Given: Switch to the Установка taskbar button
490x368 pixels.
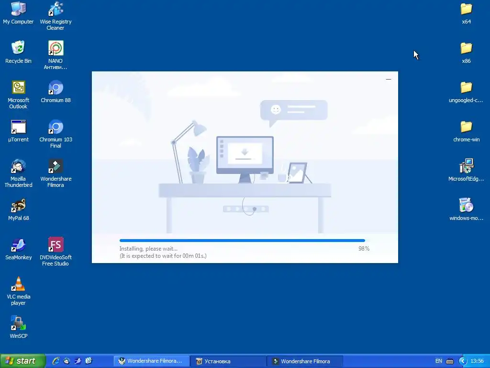Looking at the screenshot, I should pyautogui.click(x=228, y=361).
